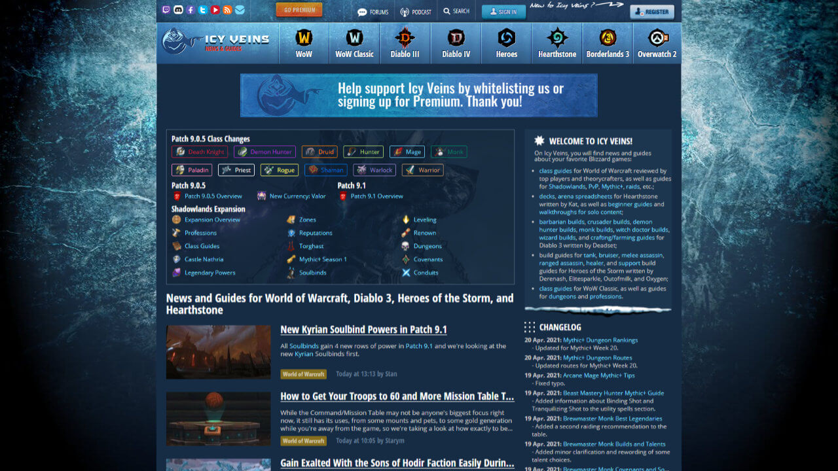Select the Diablo III game tab
Image resolution: width=838 pixels, height=471 pixels.
(x=405, y=43)
